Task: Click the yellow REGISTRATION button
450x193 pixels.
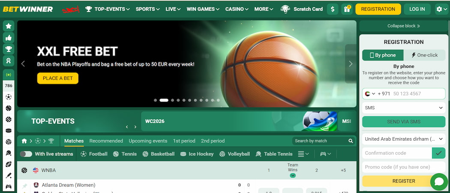Action: coord(378,9)
